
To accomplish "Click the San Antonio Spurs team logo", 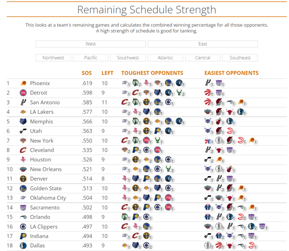I will (x=23, y=102).
